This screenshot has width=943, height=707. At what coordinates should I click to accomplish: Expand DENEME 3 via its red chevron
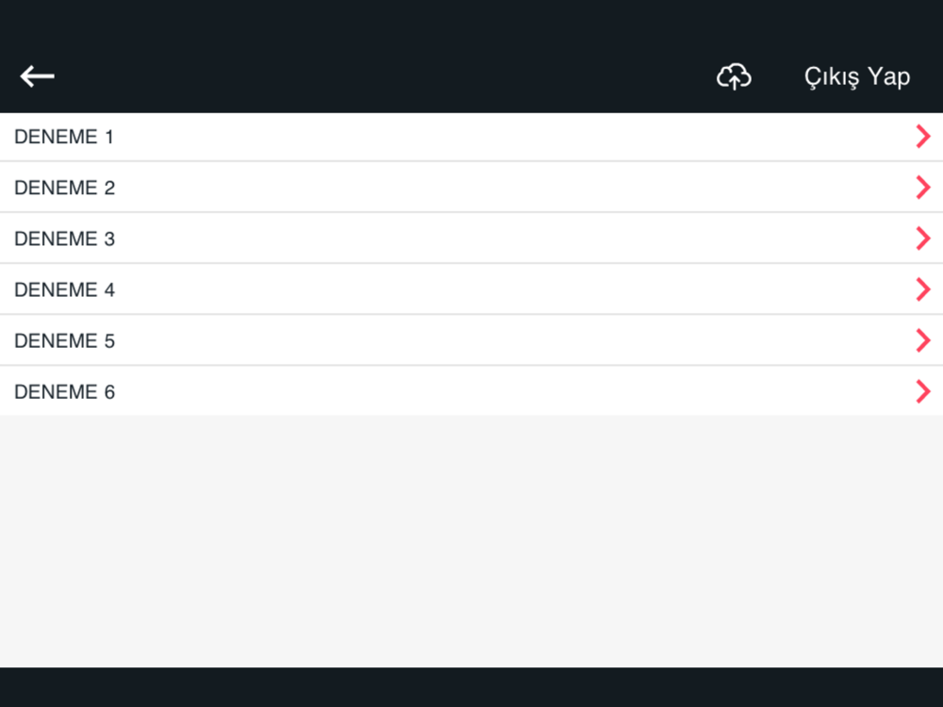click(x=923, y=238)
